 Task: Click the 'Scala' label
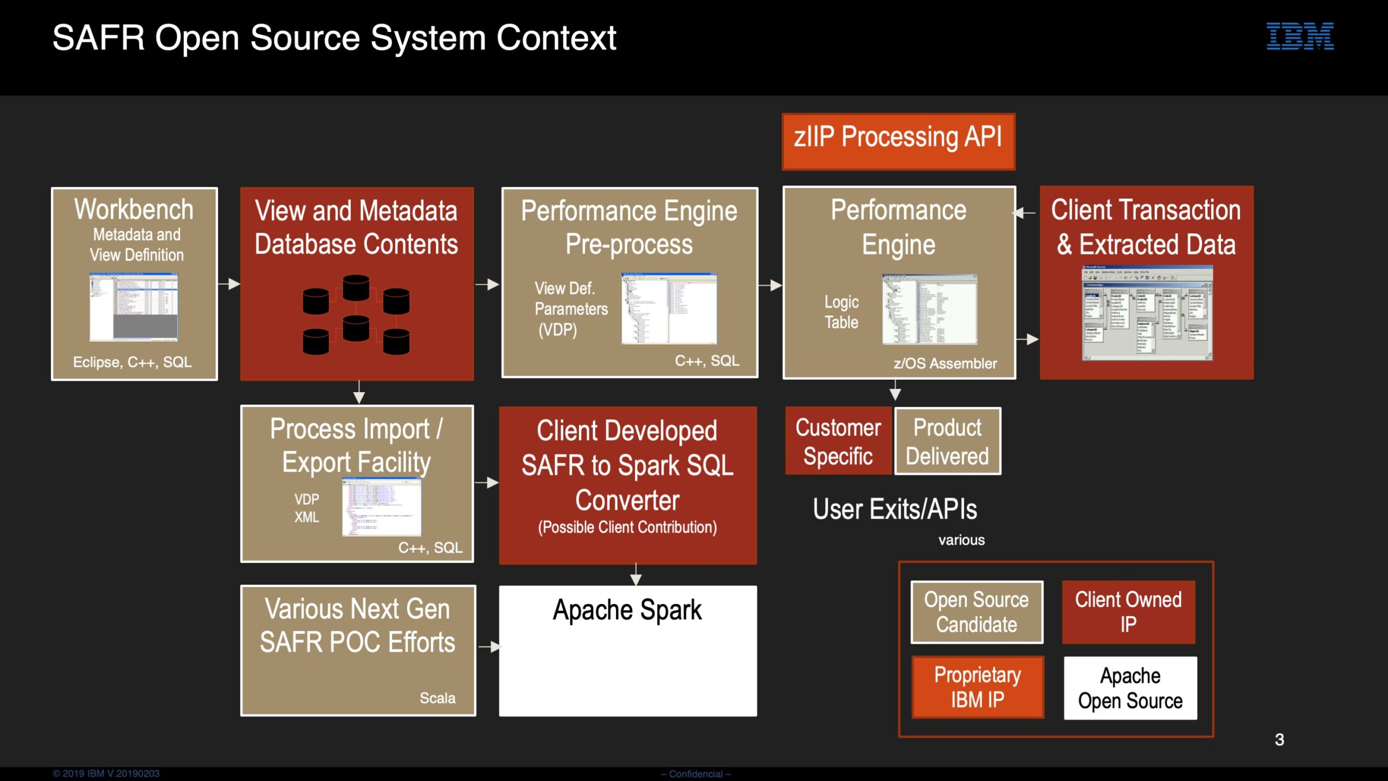438,698
